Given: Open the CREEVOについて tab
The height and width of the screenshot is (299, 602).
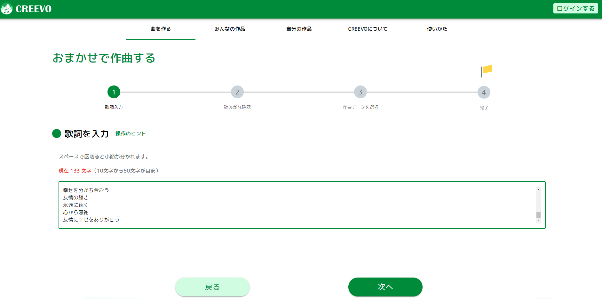Looking at the screenshot, I should pyautogui.click(x=368, y=29).
